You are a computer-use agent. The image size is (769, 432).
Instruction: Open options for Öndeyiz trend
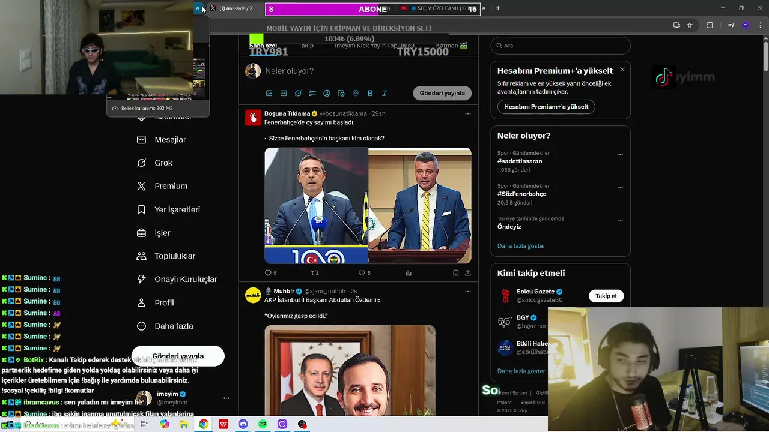[620, 220]
